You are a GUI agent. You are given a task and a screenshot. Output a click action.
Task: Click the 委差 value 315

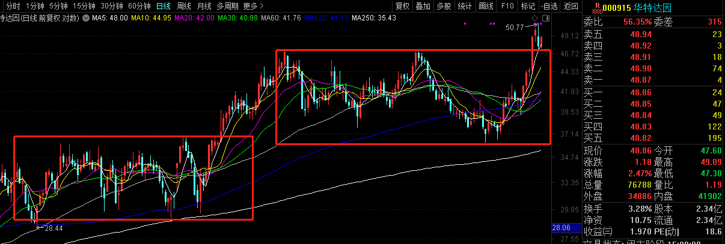[715, 22]
